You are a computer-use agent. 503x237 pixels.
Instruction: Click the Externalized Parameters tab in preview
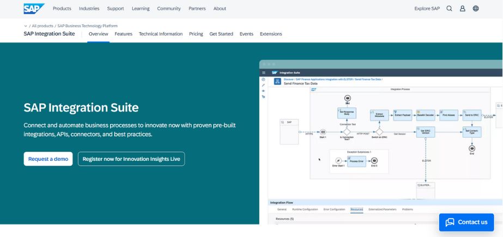(383, 209)
